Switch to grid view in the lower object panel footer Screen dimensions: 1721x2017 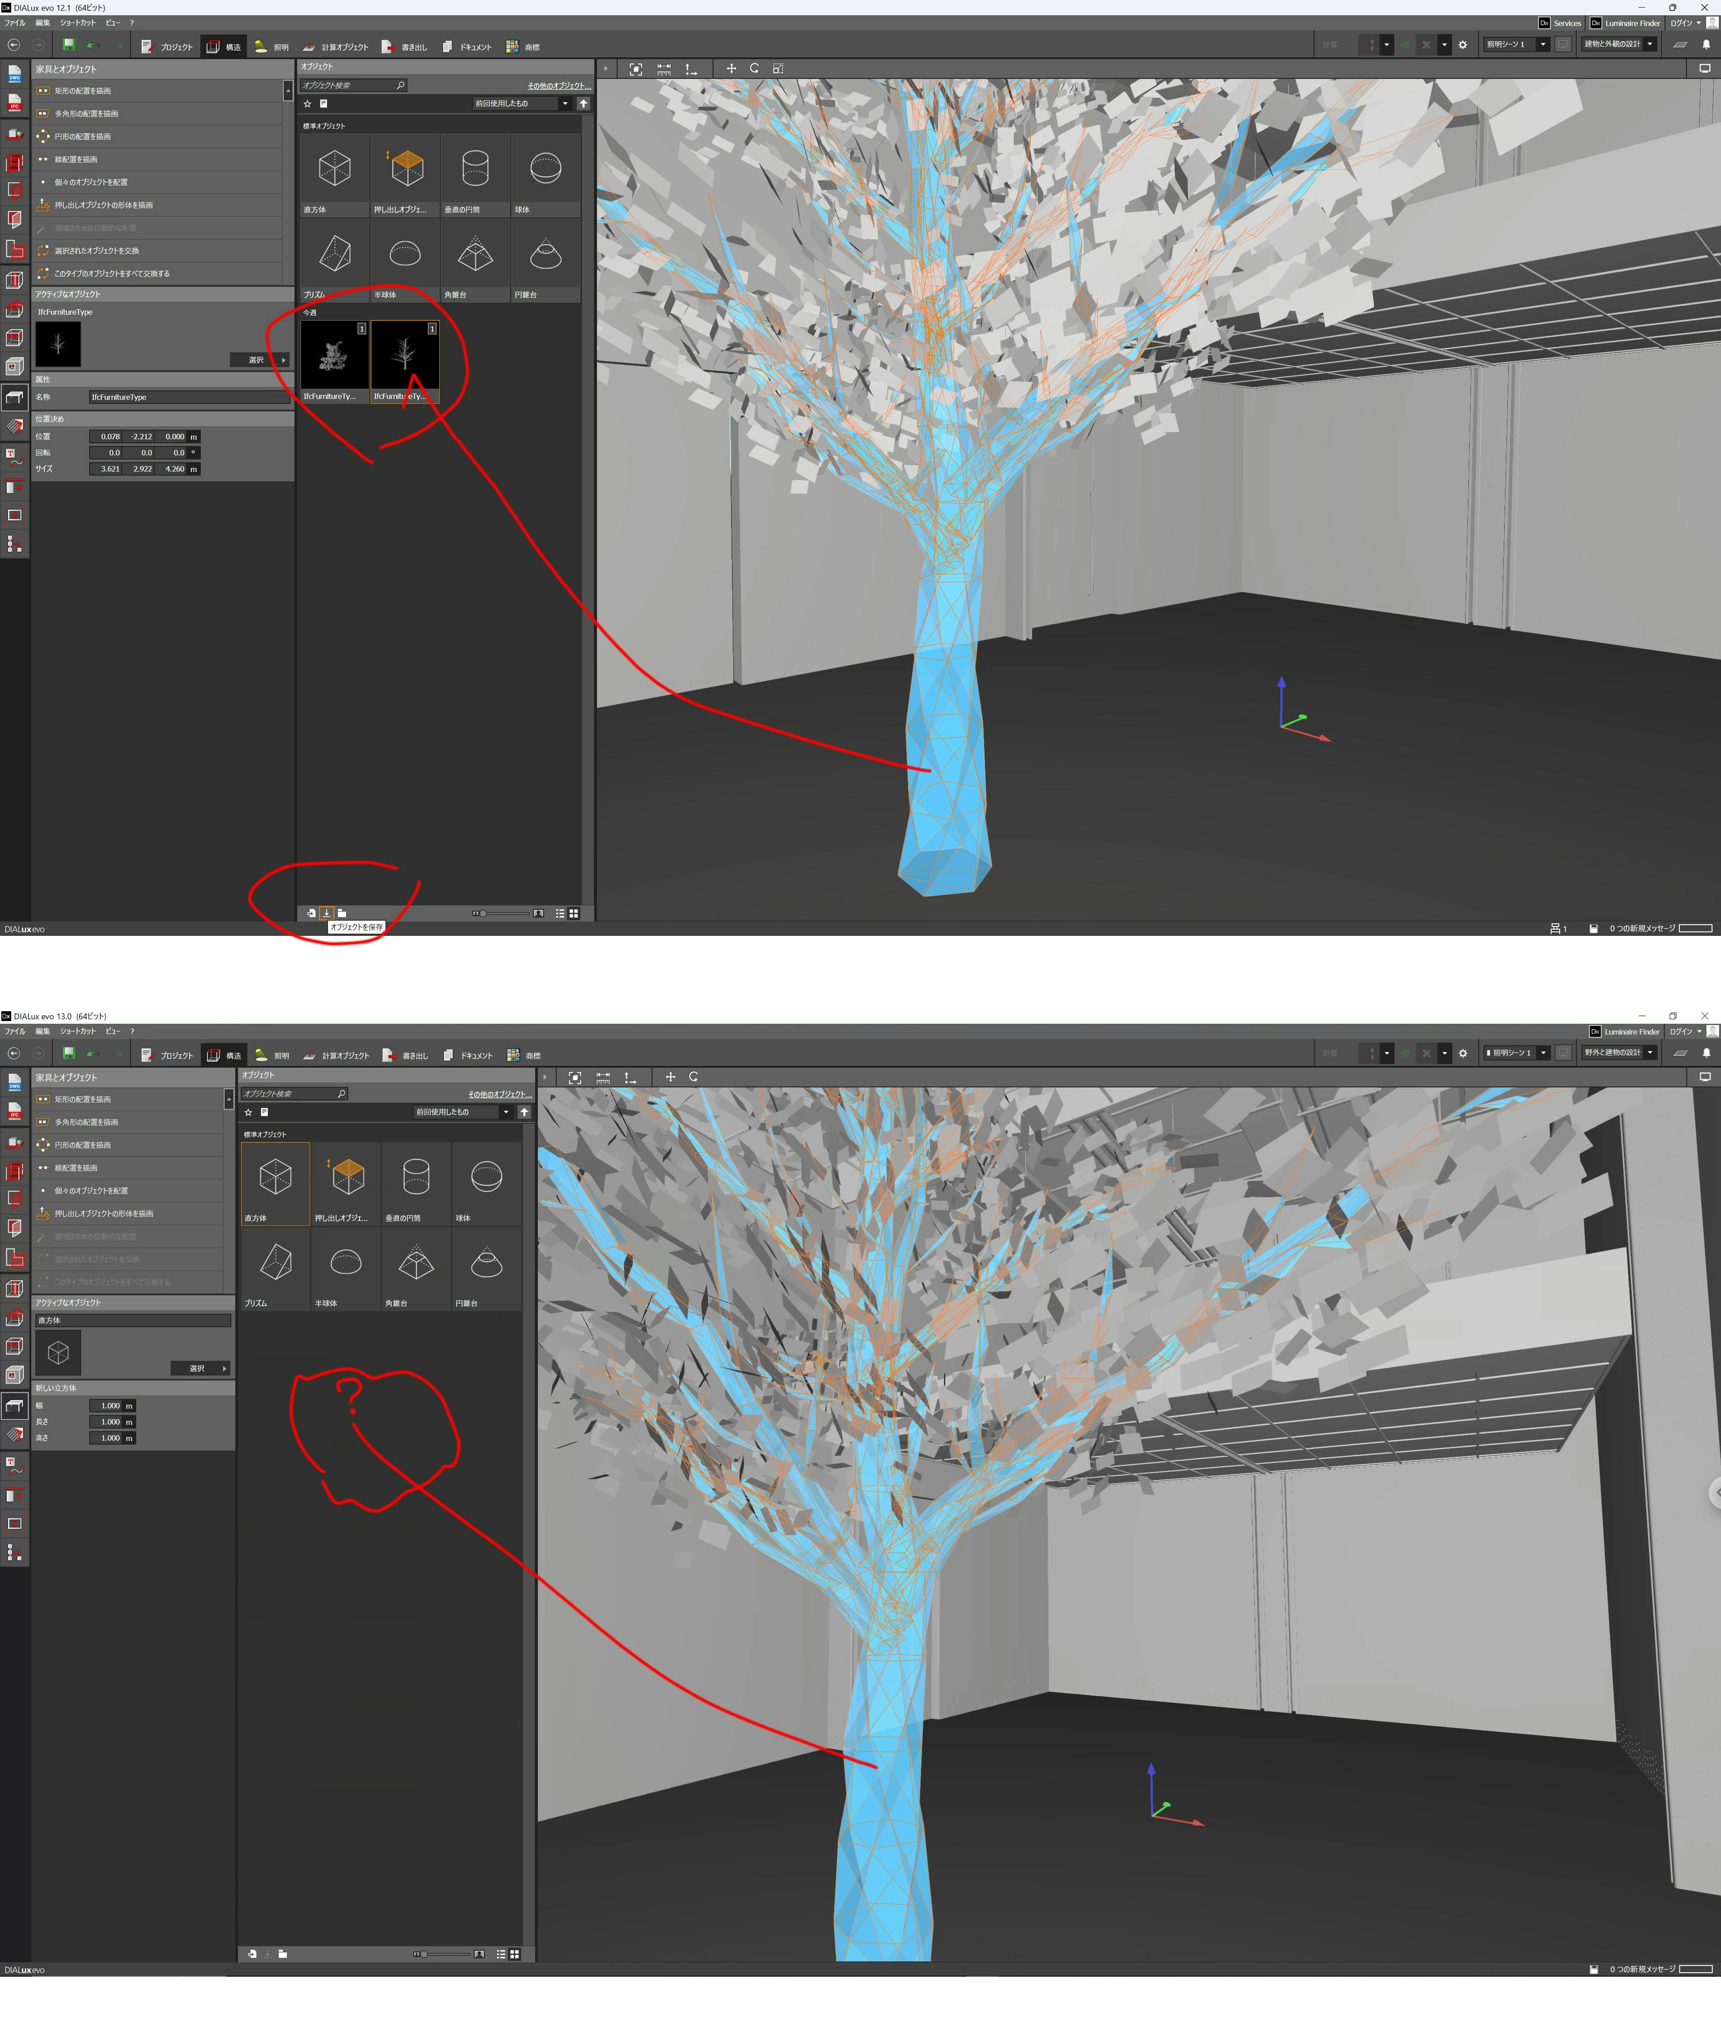coord(515,1954)
